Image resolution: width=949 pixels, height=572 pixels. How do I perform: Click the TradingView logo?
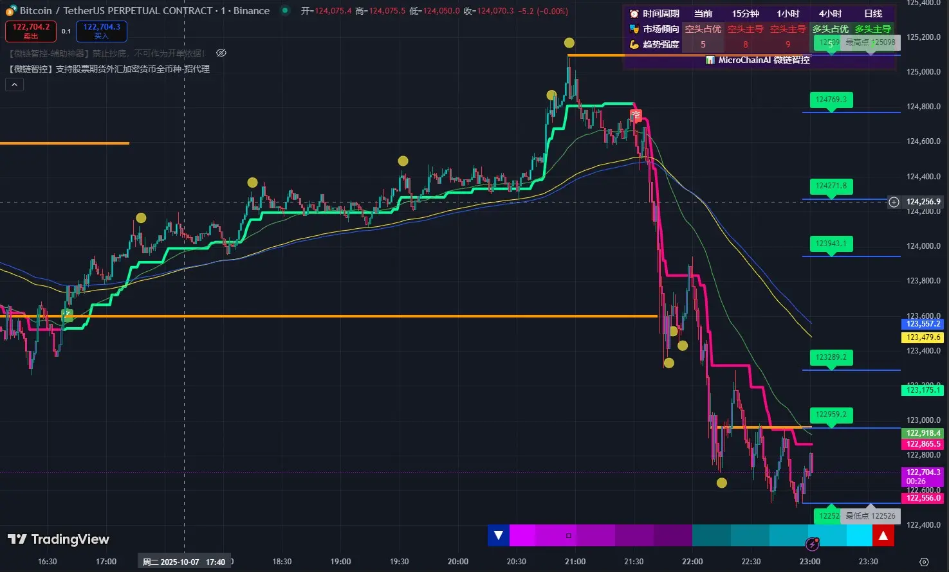(x=59, y=539)
